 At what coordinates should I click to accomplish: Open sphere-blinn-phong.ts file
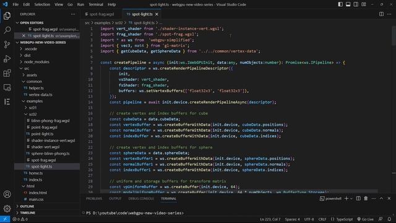coord(50,154)
